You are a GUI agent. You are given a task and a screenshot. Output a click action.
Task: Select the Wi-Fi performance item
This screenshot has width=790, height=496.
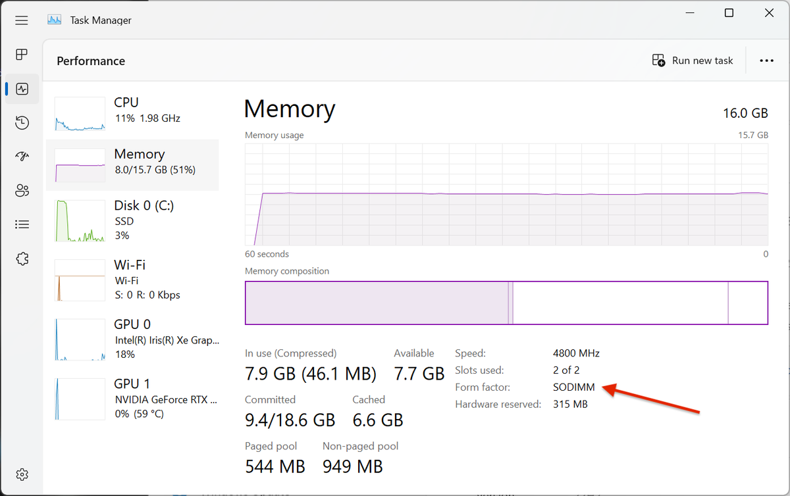tap(132, 280)
